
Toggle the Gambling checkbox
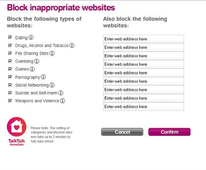[10, 61]
